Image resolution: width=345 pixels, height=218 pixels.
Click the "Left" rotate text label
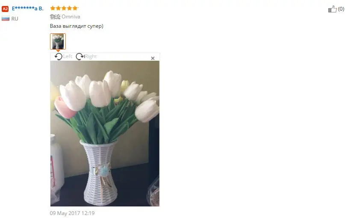tap(68, 56)
